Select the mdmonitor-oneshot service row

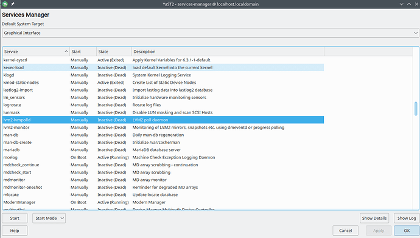click(163, 187)
